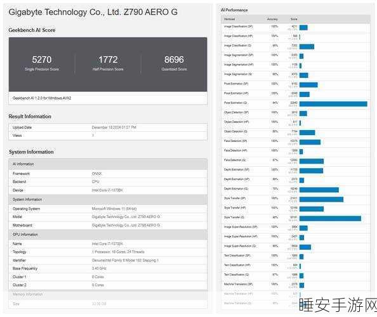Select the Accuracy column header
Image resolution: width=377 pixels, height=317 pixels.
pyautogui.click(x=272, y=19)
